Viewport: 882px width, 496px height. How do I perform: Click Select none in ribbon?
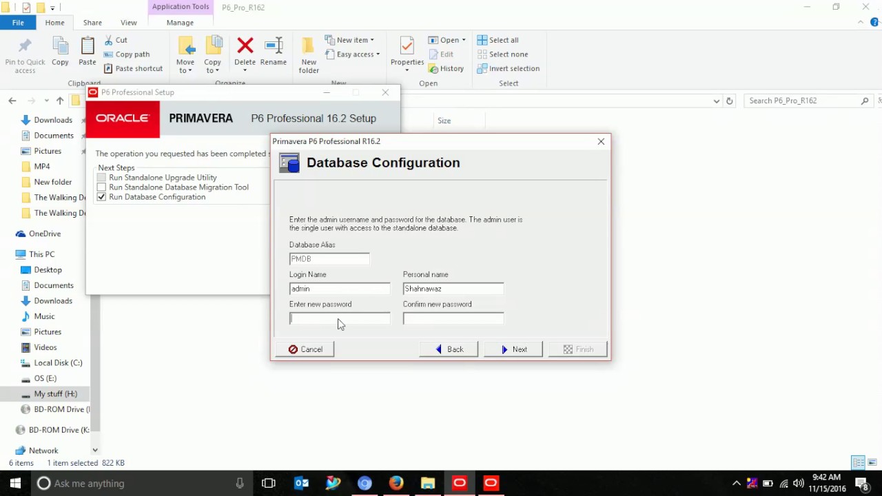tap(502, 54)
